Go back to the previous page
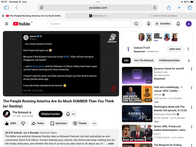196x147 pixels. (16, 7)
